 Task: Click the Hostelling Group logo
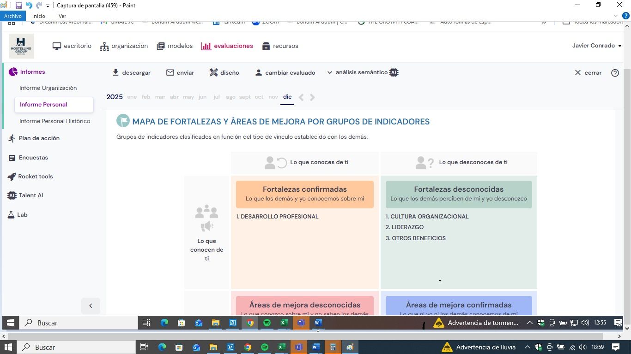pos(21,46)
